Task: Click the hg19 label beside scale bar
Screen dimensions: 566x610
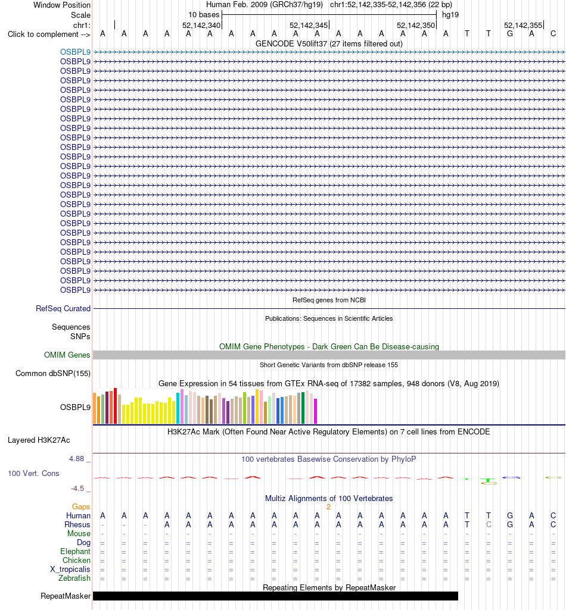Action: [x=450, y=15]
